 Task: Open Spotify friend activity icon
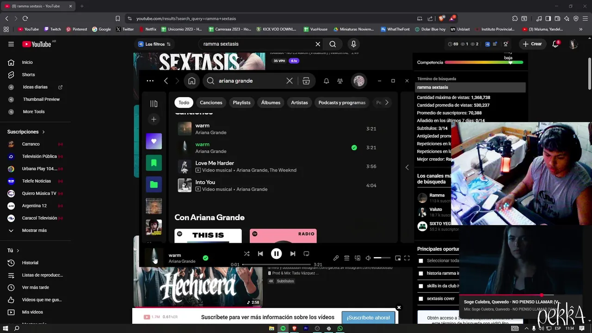pyautogui.click(x=340, y=81)
